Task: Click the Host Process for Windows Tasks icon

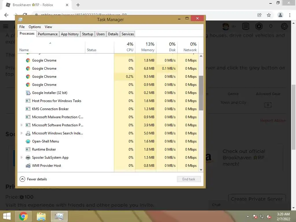Action: 28,101
